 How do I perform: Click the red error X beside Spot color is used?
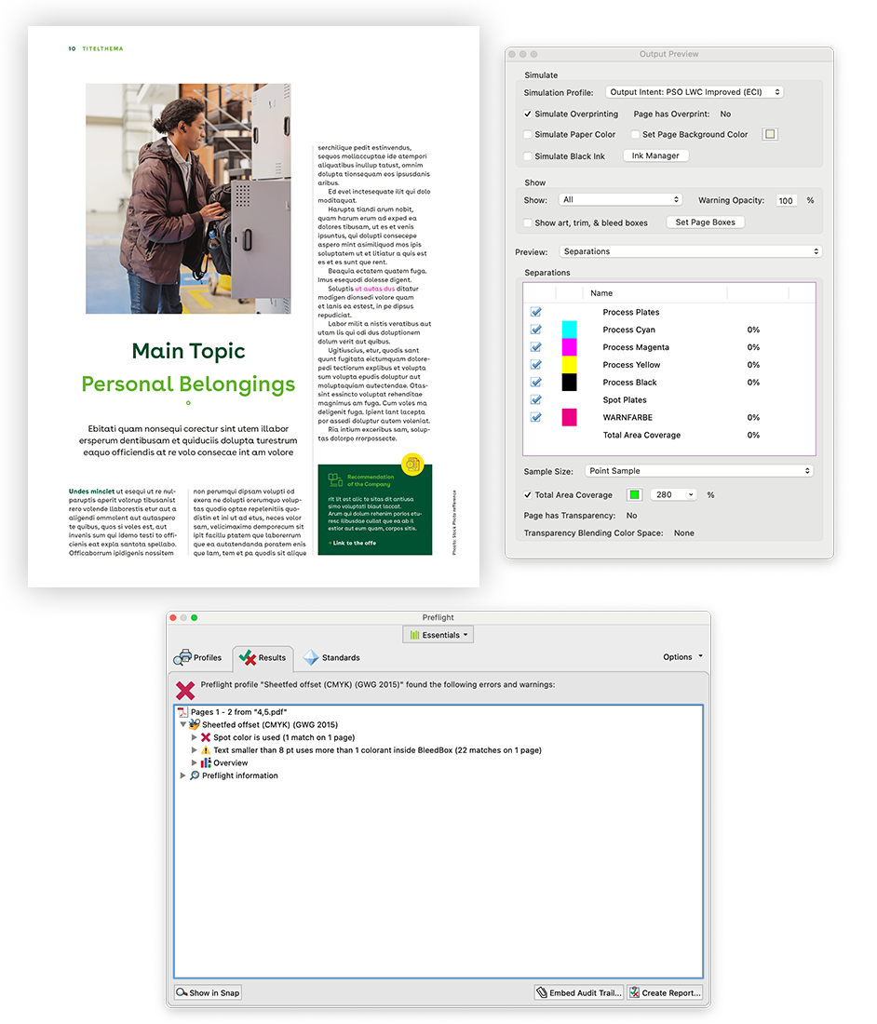[x=206, y=737]
